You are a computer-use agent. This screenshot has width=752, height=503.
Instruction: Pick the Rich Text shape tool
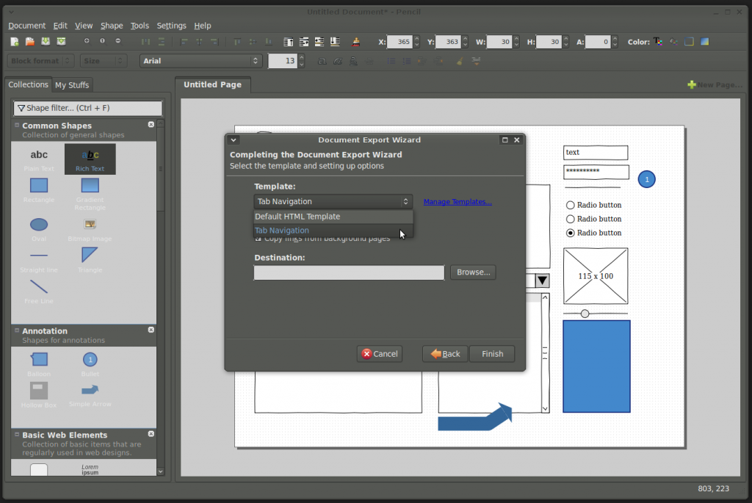(x=90, y=155)
